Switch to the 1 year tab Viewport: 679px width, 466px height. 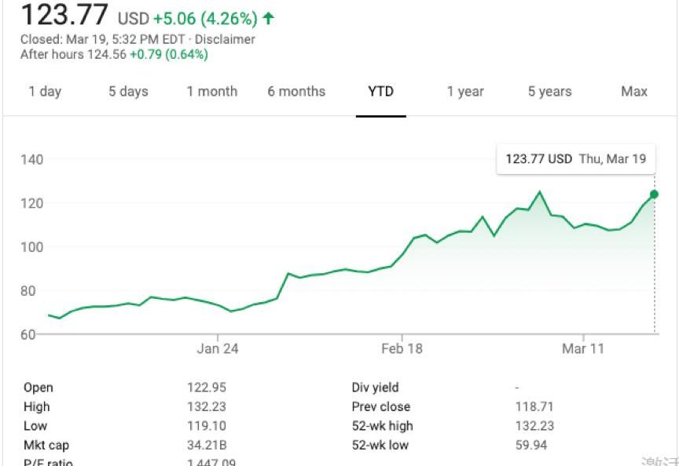(x=465, y=91)
